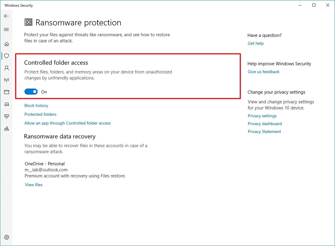Select the Family options icon
335x246 pixels.
coord(7,129)
